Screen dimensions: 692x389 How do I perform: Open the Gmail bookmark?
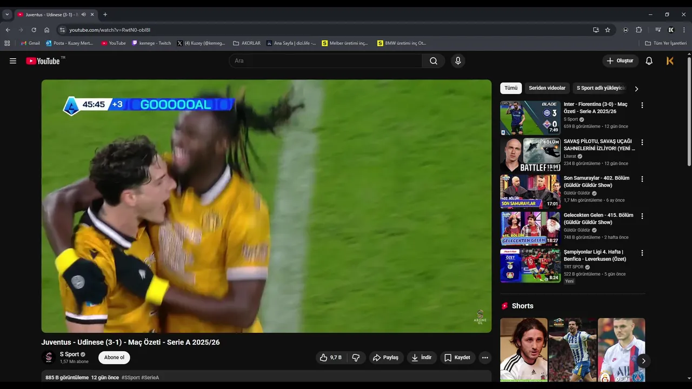30,43
